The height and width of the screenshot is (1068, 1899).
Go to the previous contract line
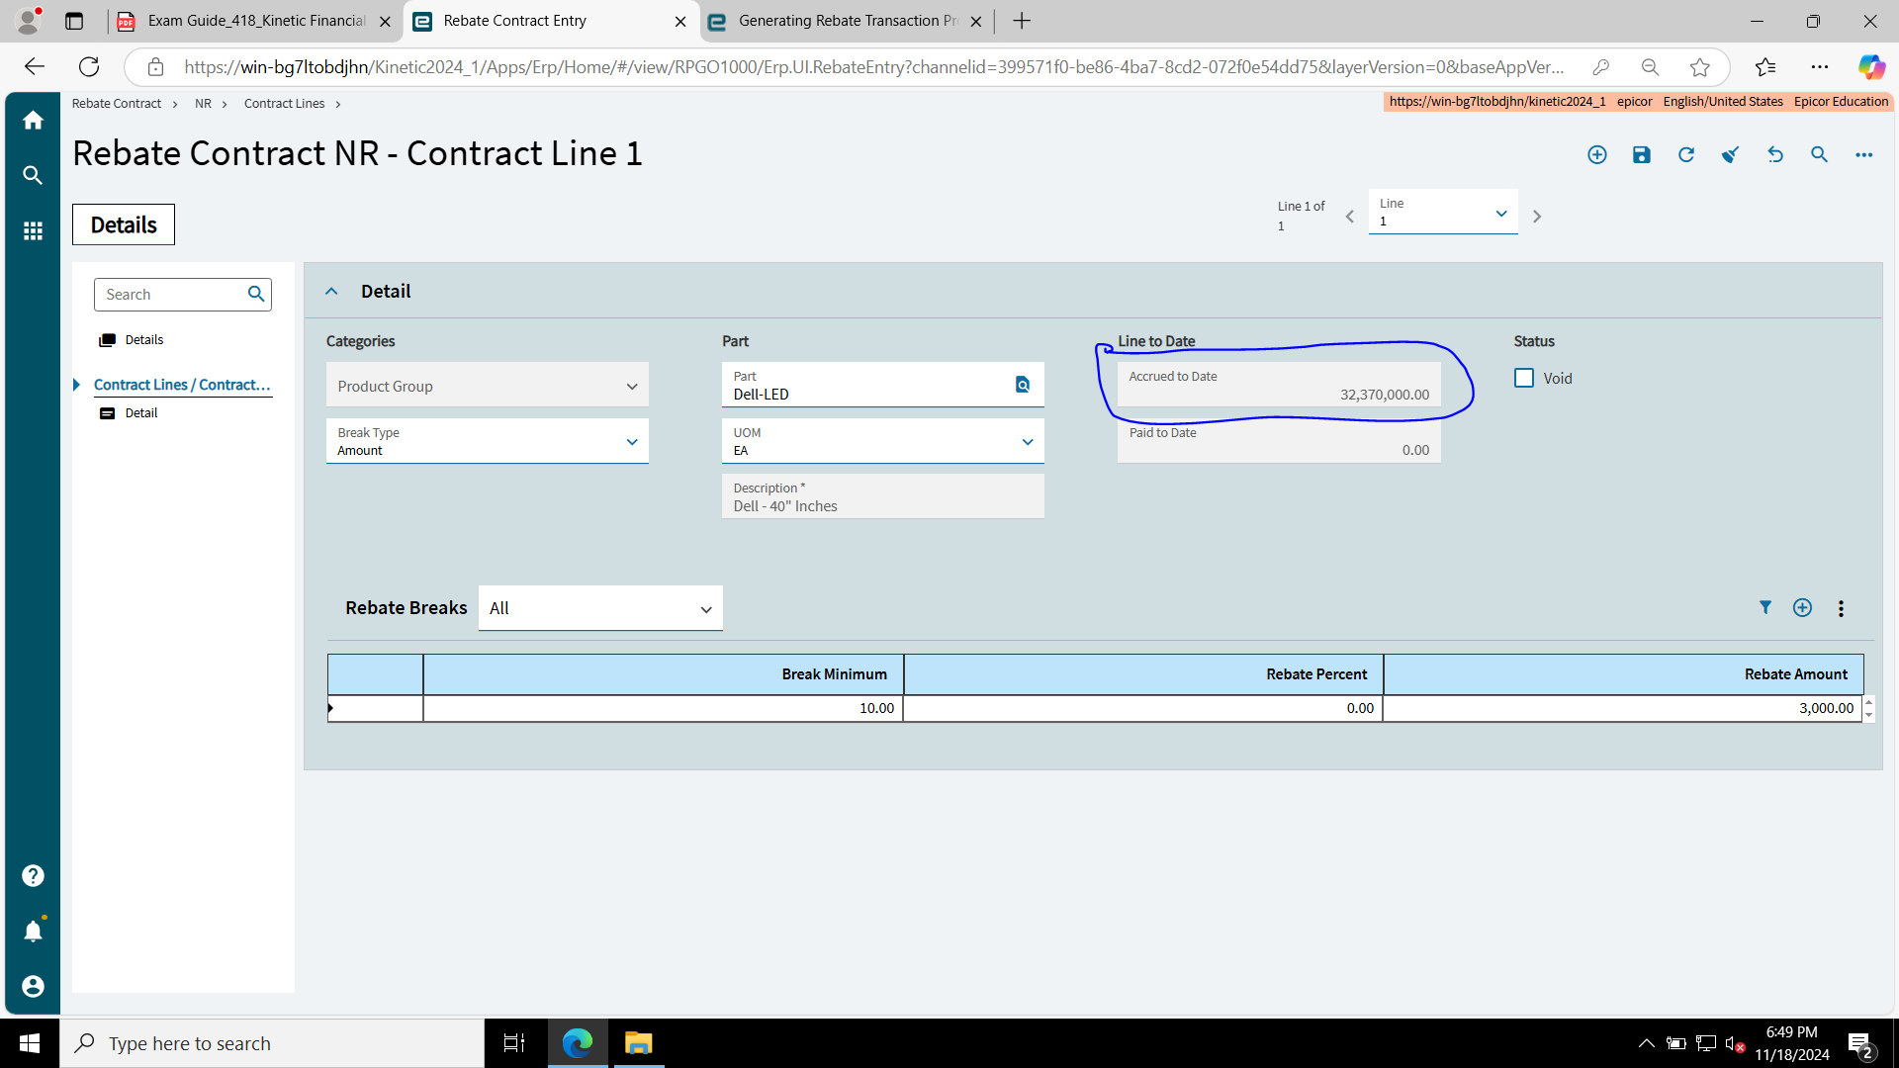1350,217
